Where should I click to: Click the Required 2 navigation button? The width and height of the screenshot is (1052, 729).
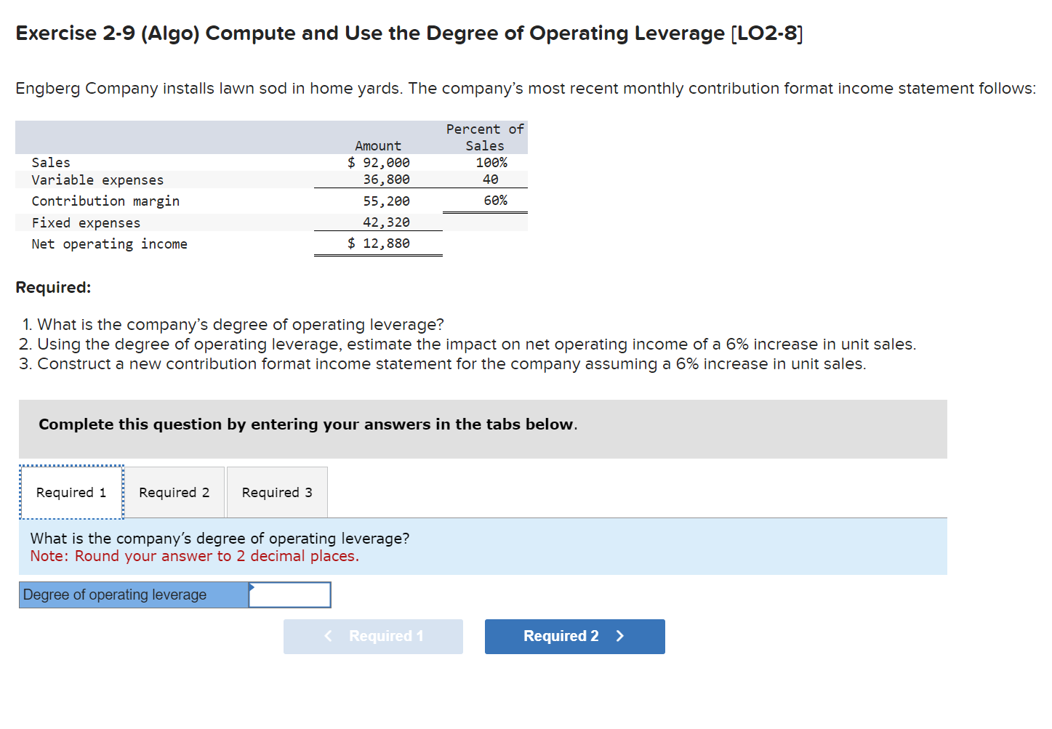[x=574, y=636]
